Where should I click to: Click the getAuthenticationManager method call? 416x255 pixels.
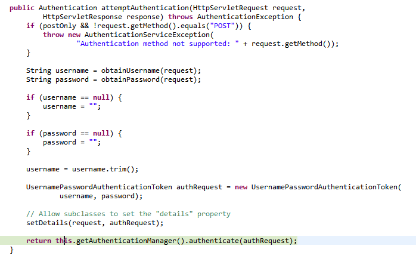point(126,241)
